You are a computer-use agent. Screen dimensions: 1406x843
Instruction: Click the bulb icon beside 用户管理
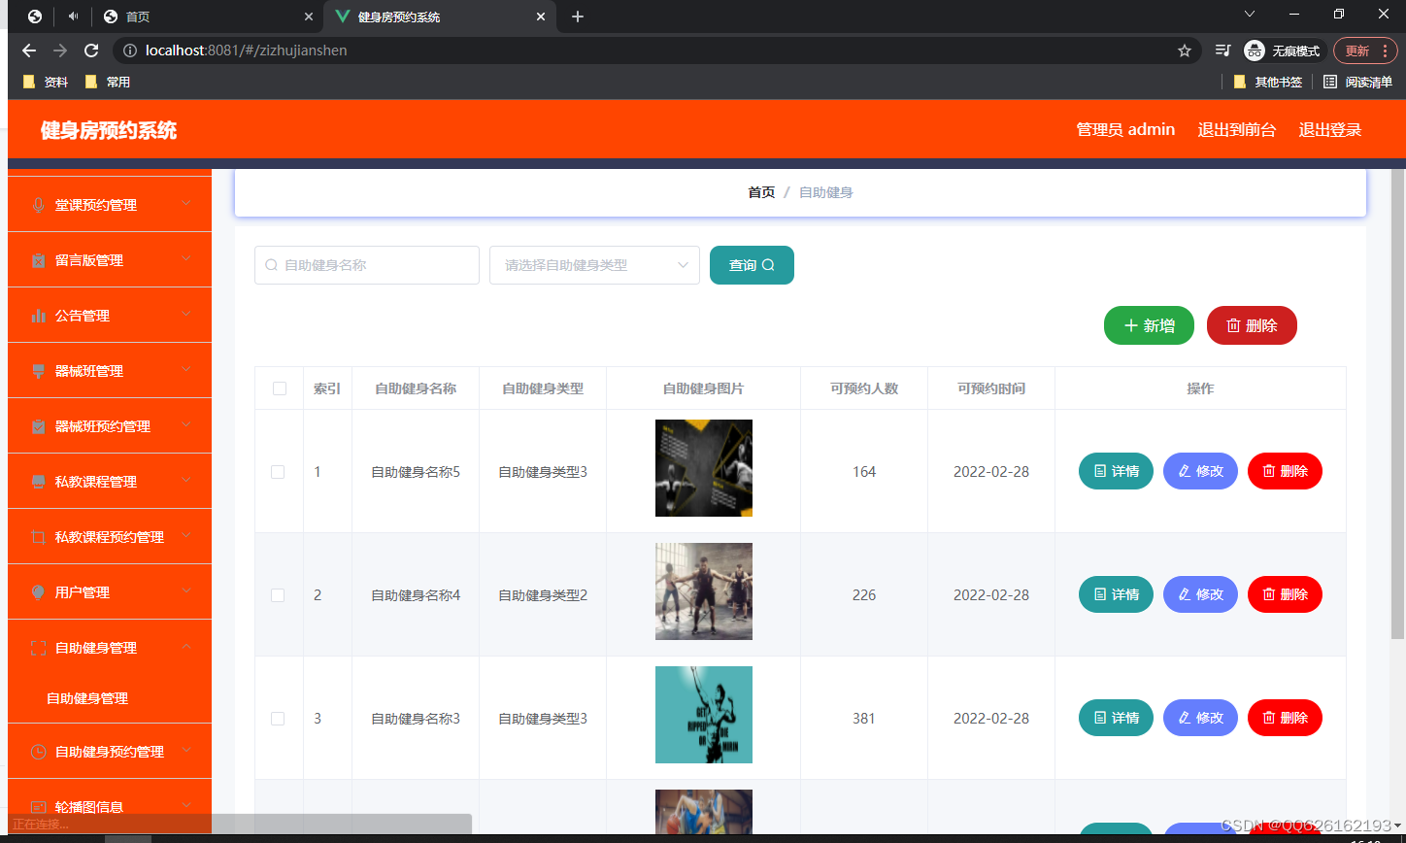(39, 592)
